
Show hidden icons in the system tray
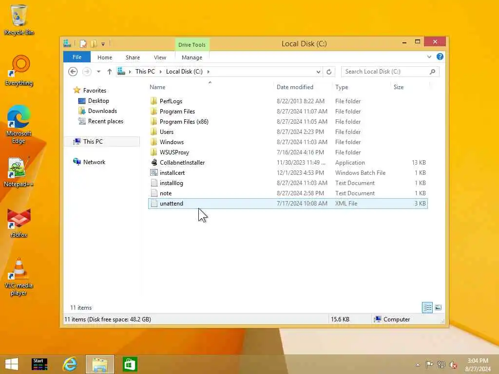click(x=418, y=365)
